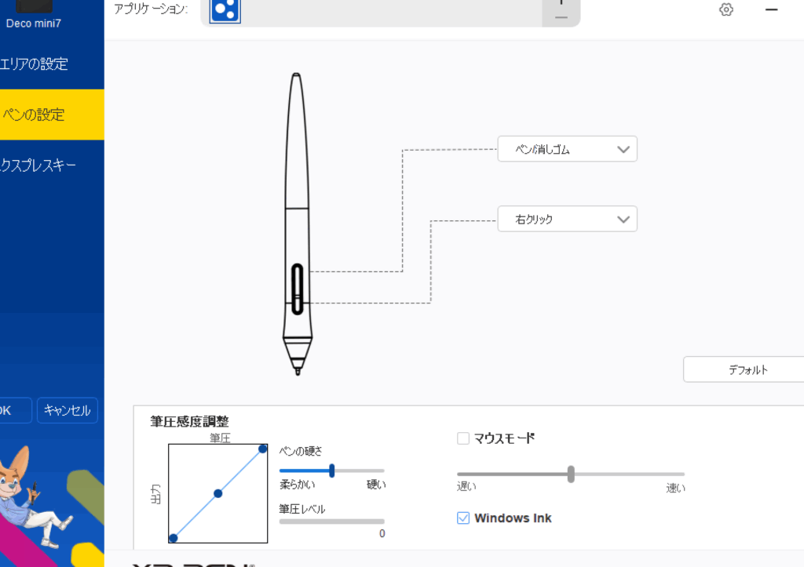Click the top-right pressure curve point
804x567 pixels.
click(263, 449)
